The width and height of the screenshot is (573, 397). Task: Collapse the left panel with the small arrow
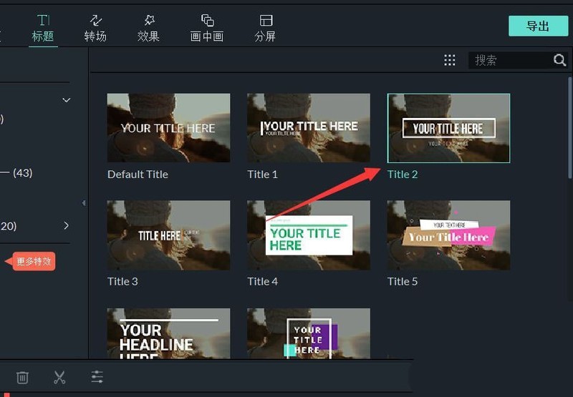click(x=84, y=203)
